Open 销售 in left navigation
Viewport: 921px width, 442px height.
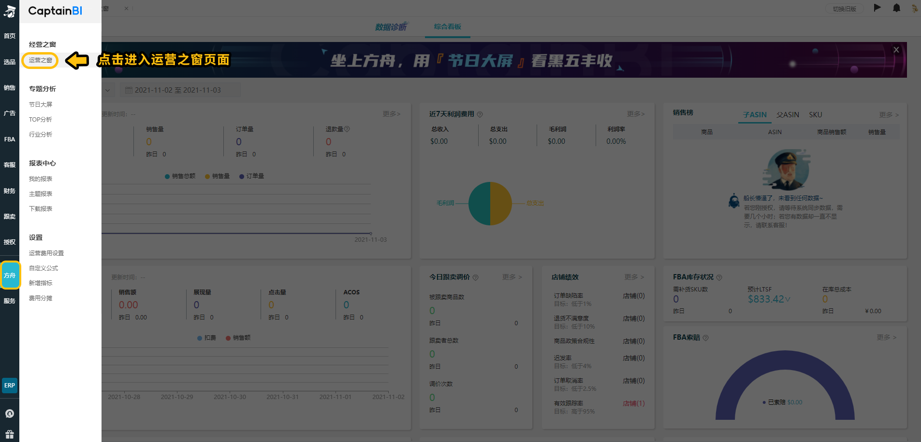10,88
